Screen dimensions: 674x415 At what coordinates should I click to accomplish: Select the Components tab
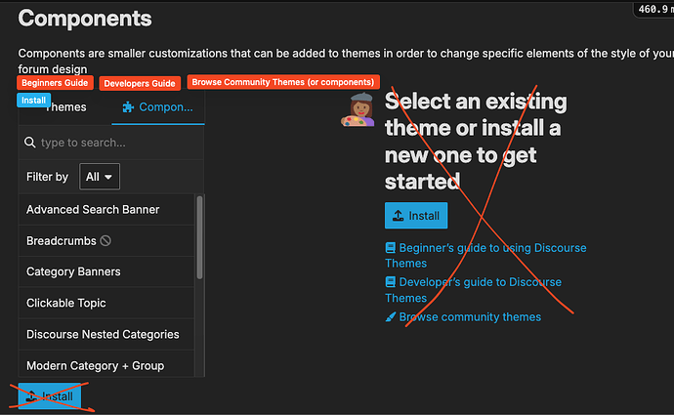click(157, 107)
